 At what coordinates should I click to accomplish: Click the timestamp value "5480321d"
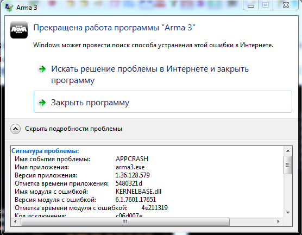129,183
